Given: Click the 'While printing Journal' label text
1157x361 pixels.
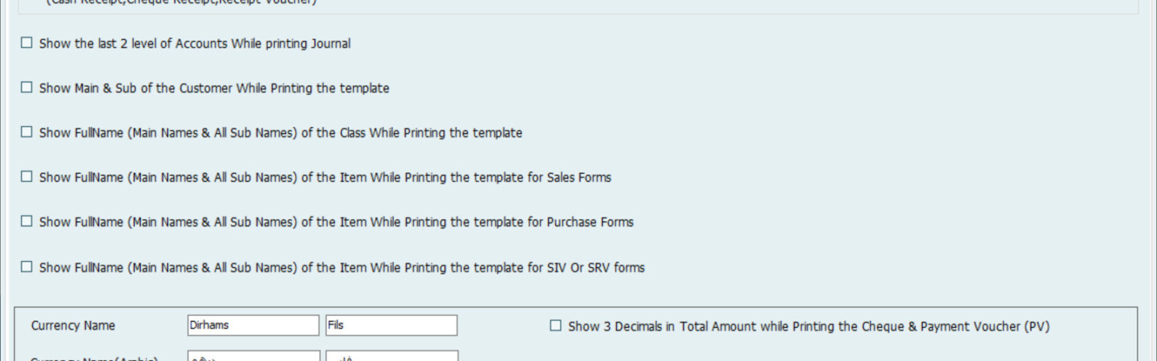Looking at the screenshot, I should (291, 44).
